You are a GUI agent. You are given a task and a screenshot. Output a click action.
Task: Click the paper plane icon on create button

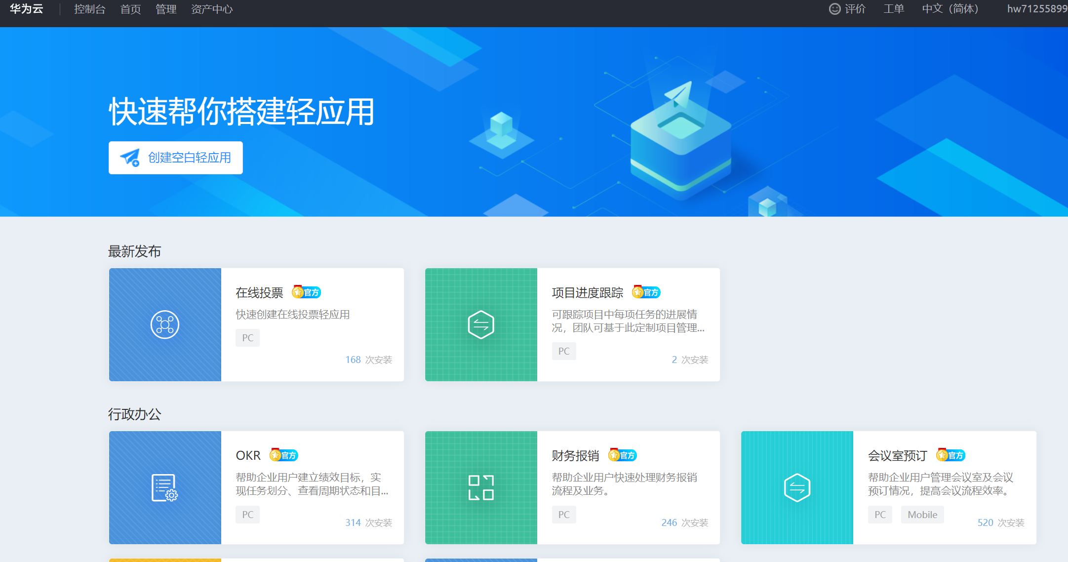click(130, 158)
